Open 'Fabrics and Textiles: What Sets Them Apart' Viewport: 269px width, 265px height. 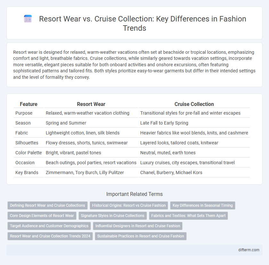pos(188,216)
